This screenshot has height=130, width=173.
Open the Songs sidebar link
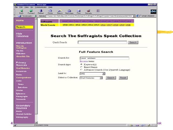[x=21, y=84]
